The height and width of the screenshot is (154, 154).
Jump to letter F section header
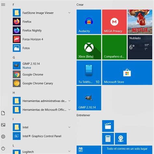click(x=13, y=5)
